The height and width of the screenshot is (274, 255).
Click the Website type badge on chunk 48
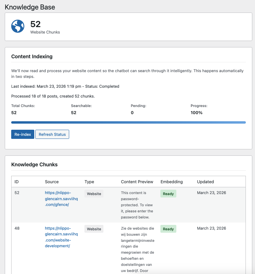[94, 229]
